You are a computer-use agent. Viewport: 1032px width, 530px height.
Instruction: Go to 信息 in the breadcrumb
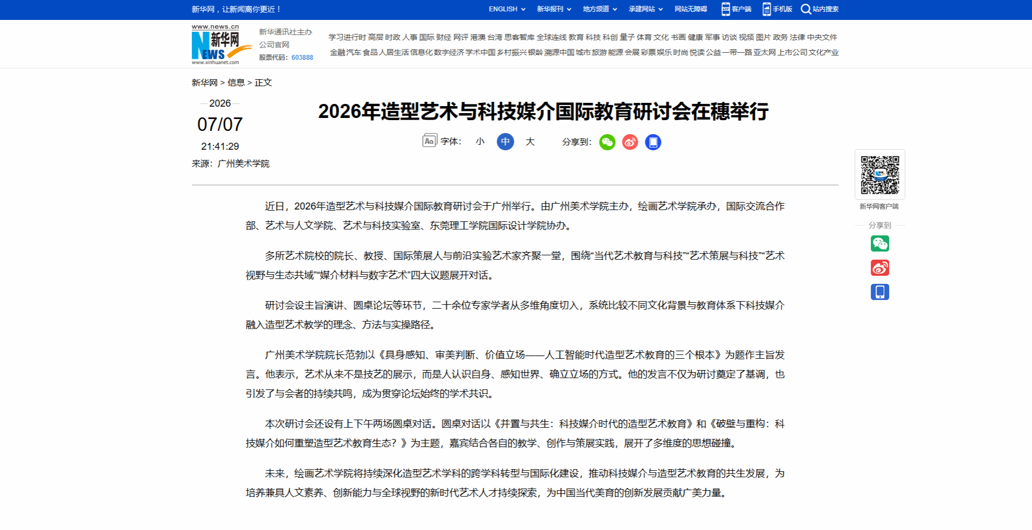[x=236, y=82]
